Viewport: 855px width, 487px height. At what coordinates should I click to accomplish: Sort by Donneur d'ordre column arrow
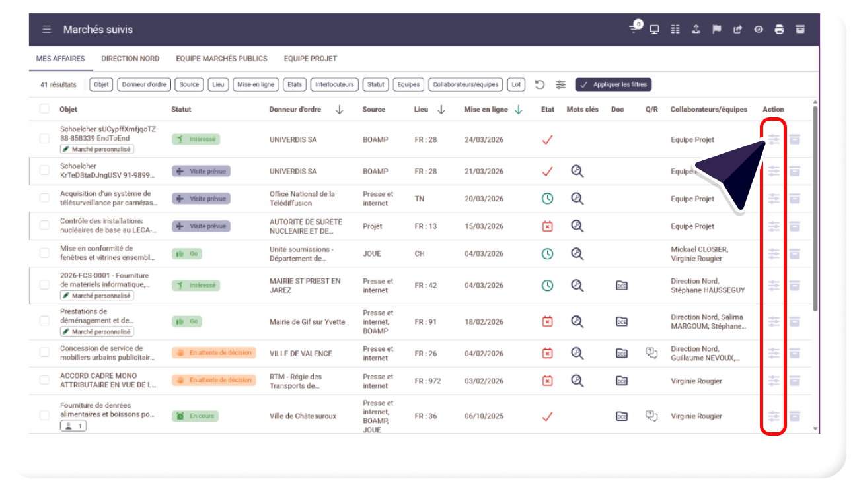(340, 110)
